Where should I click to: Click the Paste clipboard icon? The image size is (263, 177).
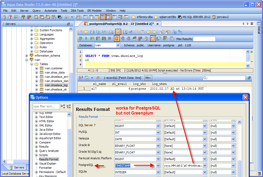click(142, 32)
